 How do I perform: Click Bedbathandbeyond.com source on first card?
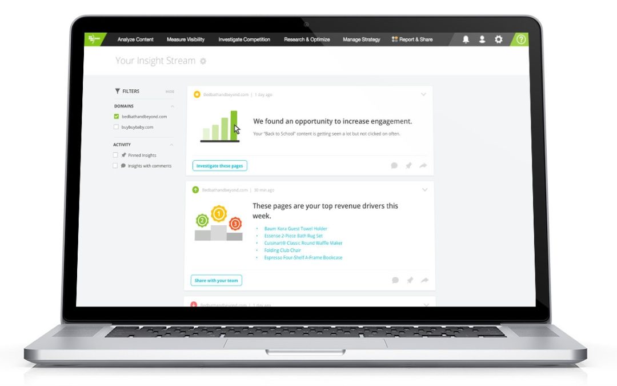pyautogui.click(x=226, y=94)
